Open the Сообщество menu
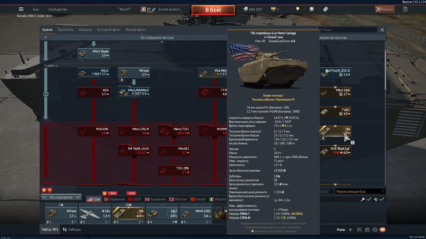 [58, 9]
